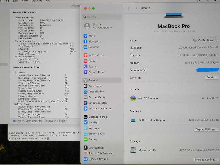Click the System Settings search field
Image resolution: width=220 pixels, height=165 pixels.
coord(102,17)
